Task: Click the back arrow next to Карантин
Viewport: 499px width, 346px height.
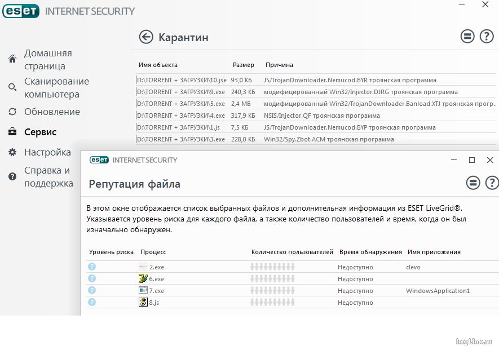Action: 146,37
